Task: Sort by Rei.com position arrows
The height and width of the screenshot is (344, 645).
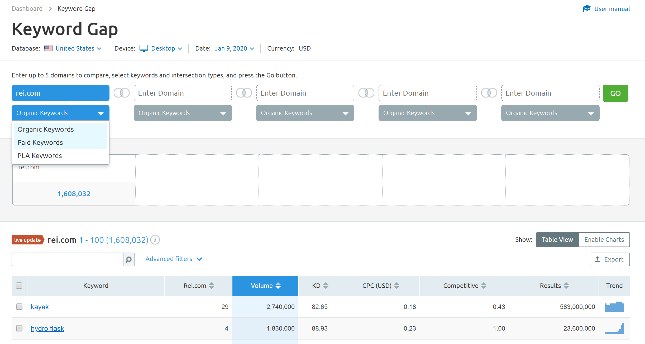Action: (x=212, y=286)
